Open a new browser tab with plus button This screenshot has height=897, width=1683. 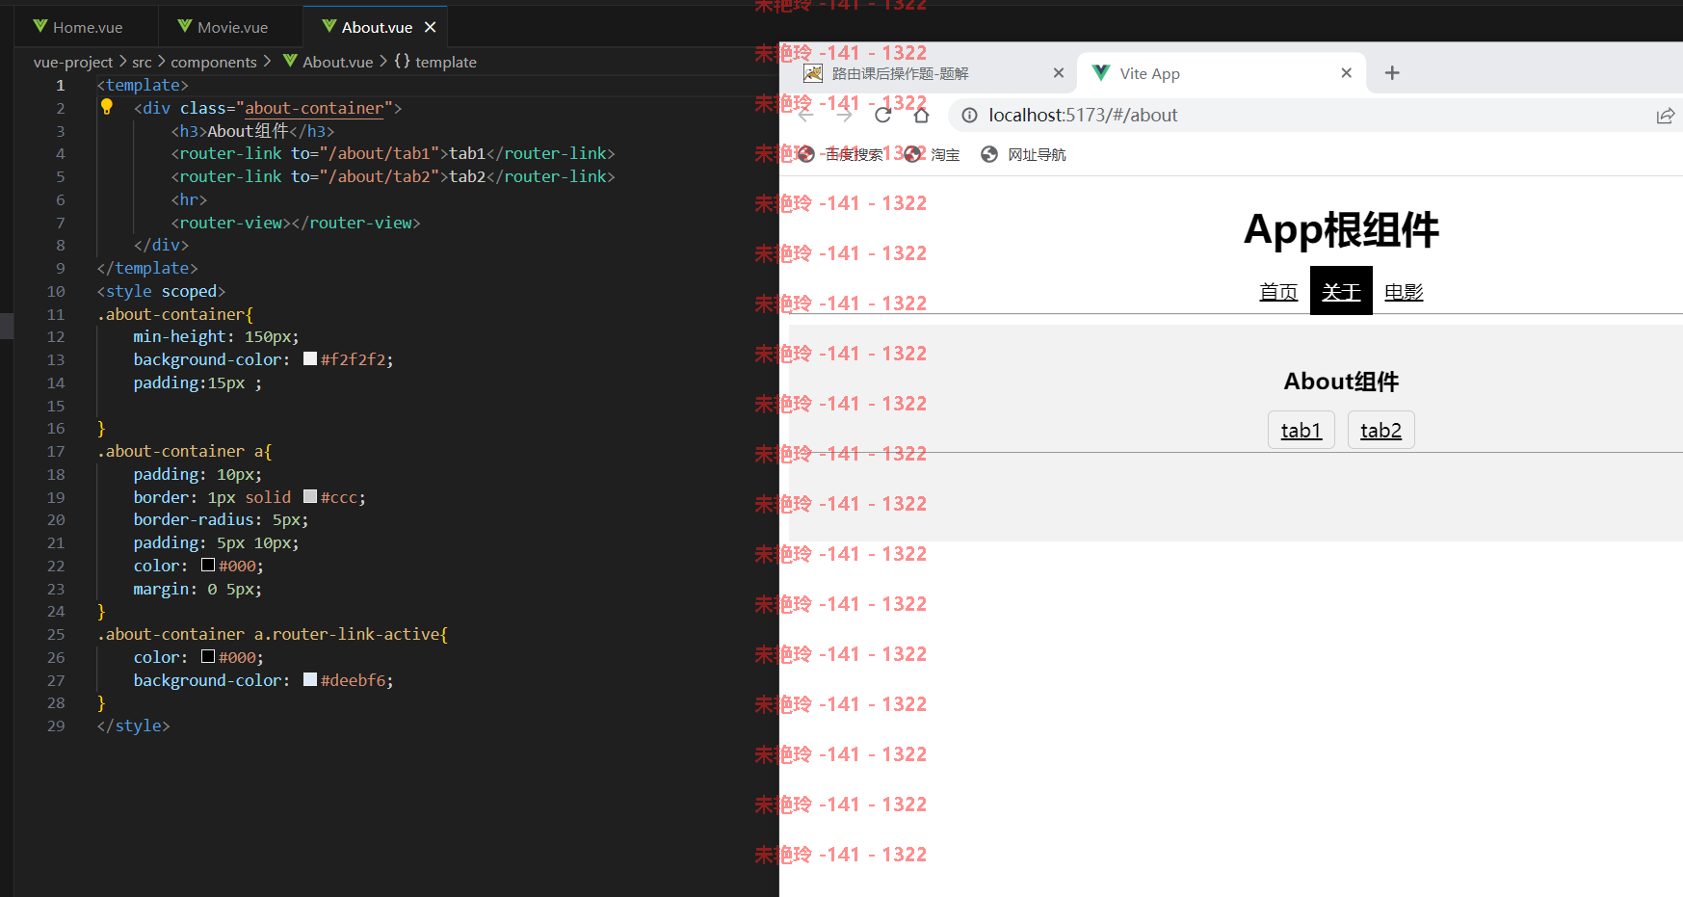pos(1392,73)
